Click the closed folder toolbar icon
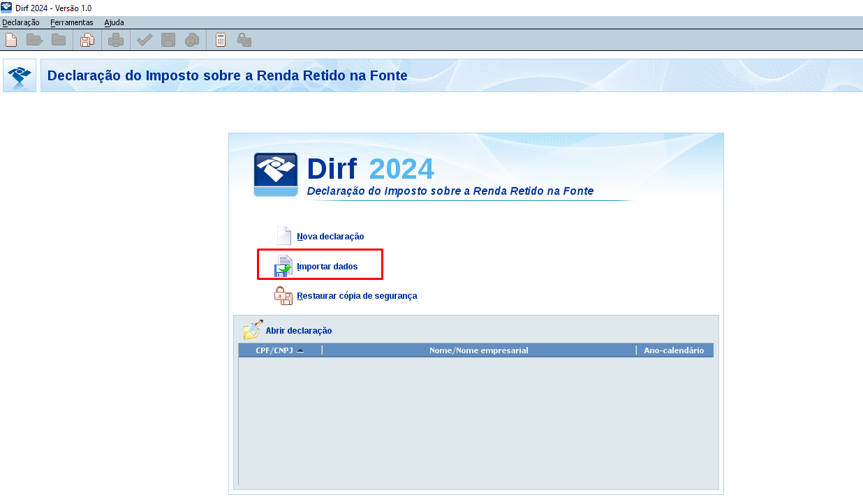Image resolution: width=863 pixels, height=504 pixels. tap(59, 40)
